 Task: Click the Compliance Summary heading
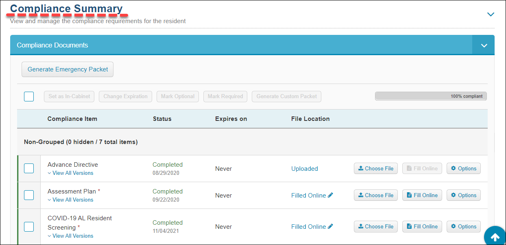66,9
